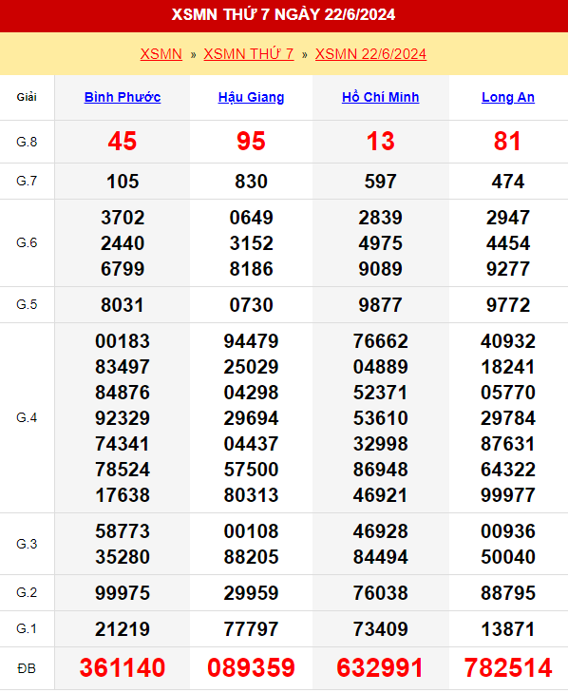This screenshot has height=693, width=568.
Task: Select Bình Phước special prize 361140
Action: click(123, 667)
